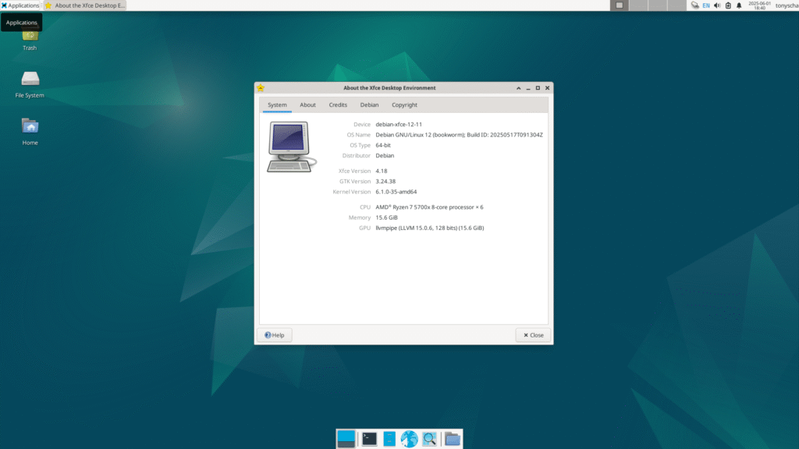Select the About the Xfce Desktop taskbar button

(85, 5)
